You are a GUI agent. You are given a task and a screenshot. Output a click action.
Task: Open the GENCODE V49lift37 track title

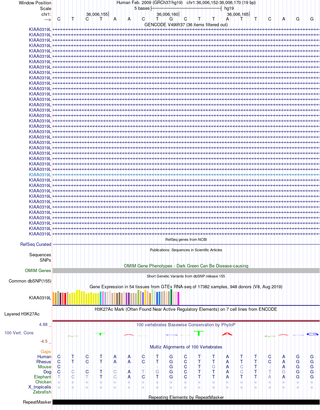186,25
